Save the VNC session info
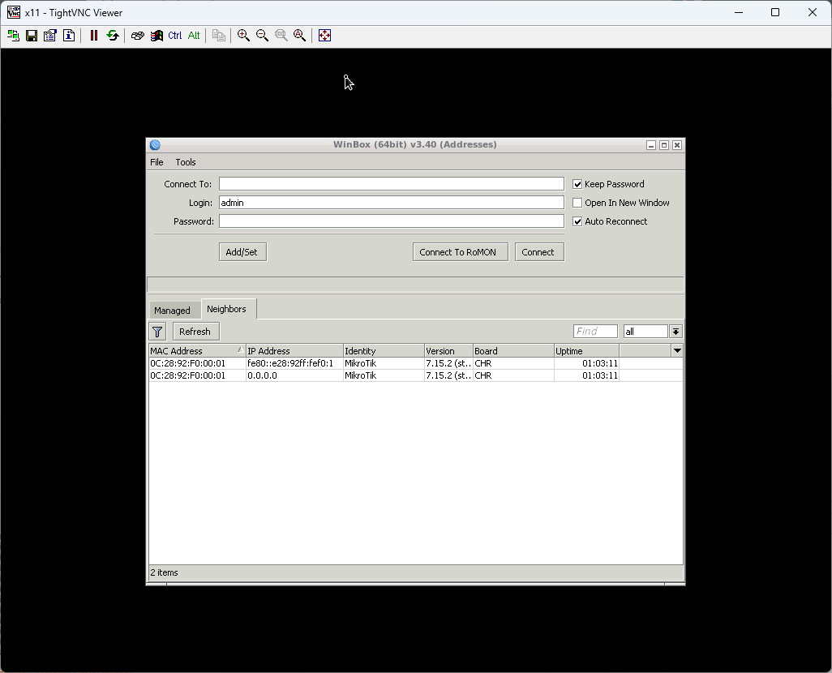This screenshot has height=673, width=832. pyautogui.click(x=31, y=35)
